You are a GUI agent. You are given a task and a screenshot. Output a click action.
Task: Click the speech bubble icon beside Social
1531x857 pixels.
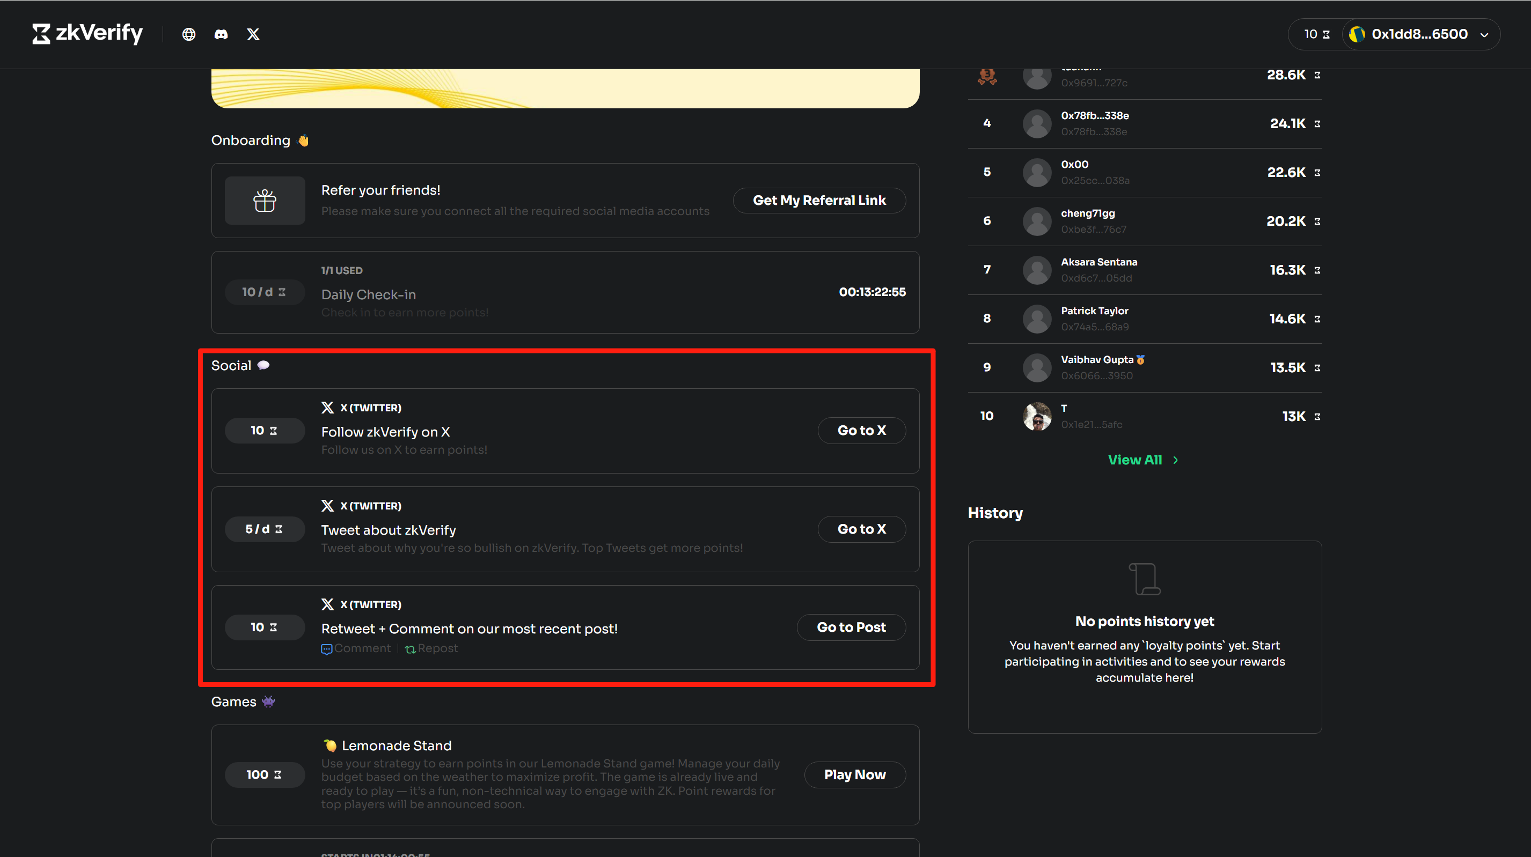tap(263, 365)
